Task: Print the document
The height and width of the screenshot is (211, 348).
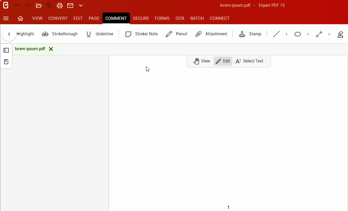Action: click(x=60, y=6)
